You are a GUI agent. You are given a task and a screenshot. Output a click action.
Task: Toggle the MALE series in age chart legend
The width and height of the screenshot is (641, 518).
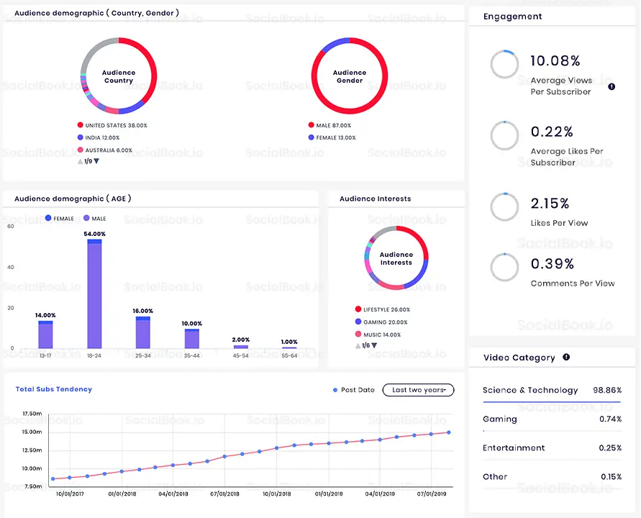(x=95, y=218)
